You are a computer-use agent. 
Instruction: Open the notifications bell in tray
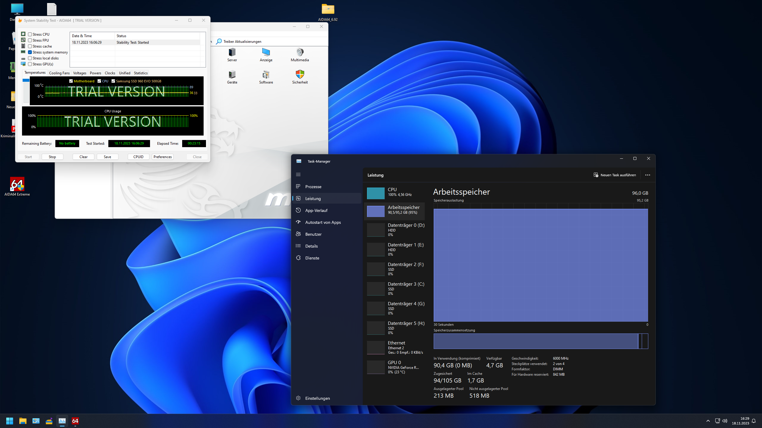click(x=754, y=421)
